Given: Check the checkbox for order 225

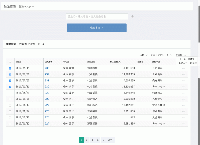Looking at the screenshot, I should pos(10,117).
